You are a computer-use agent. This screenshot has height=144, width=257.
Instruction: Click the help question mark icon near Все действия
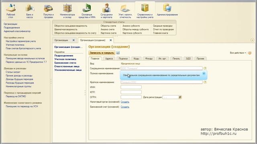tap(250, 53)
